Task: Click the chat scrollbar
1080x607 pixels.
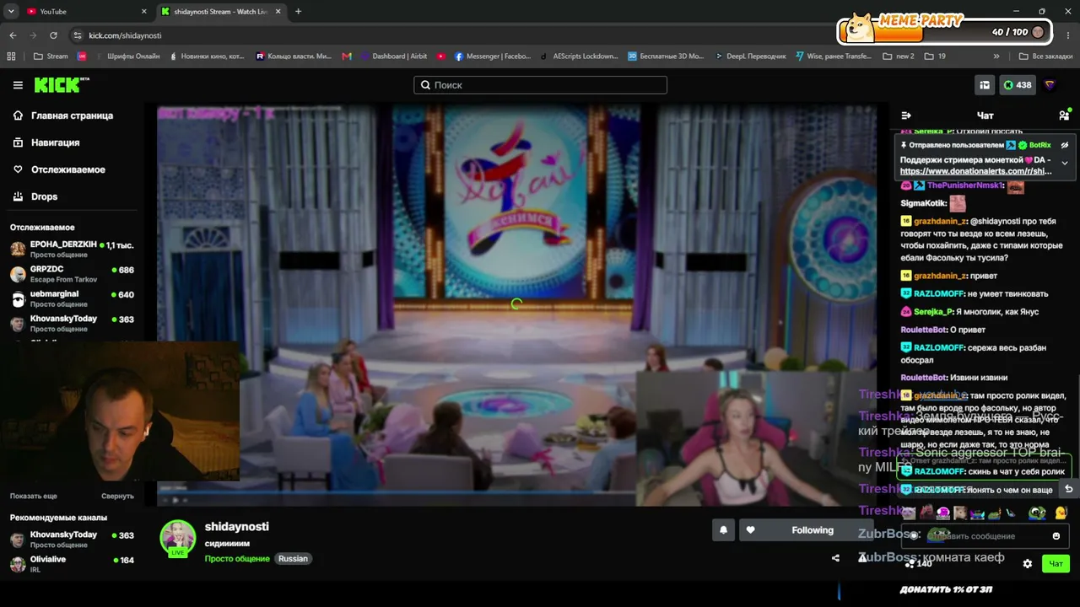Action: (1077, 438)
